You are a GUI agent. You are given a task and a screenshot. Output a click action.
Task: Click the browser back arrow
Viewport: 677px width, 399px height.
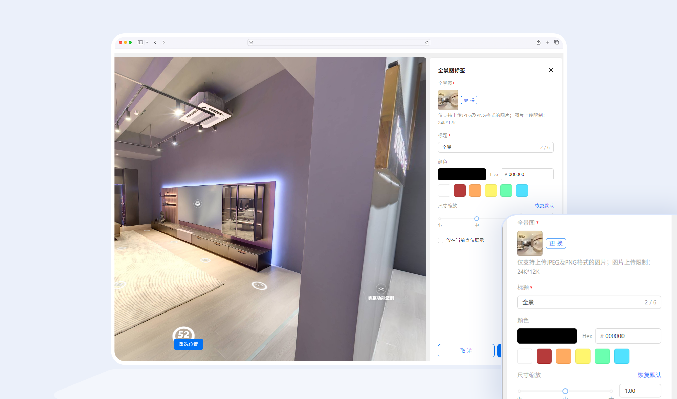[x=155, y=42]
